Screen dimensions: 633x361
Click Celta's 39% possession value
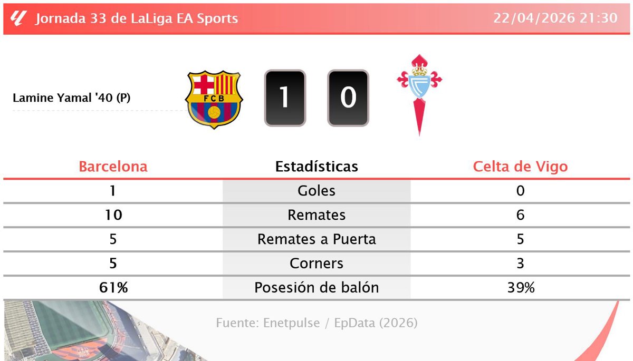pyautogui.click(x=520, y=288)
